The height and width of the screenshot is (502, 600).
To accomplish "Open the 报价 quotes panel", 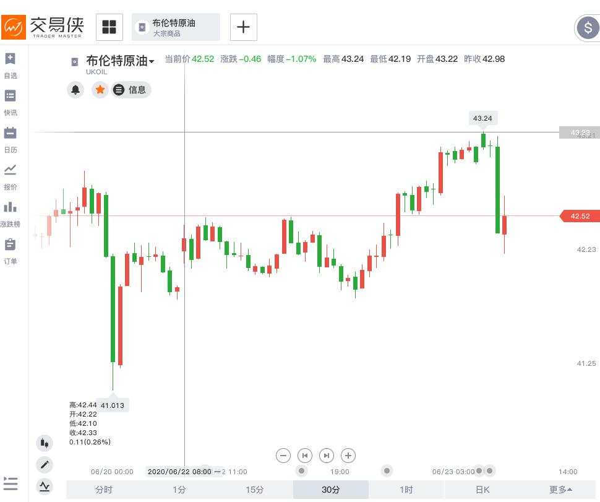I will point(9,175).
